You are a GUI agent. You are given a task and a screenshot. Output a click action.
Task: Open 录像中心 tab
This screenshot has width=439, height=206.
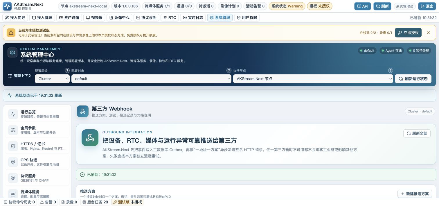pyautogui.click(x=119, y=18)
